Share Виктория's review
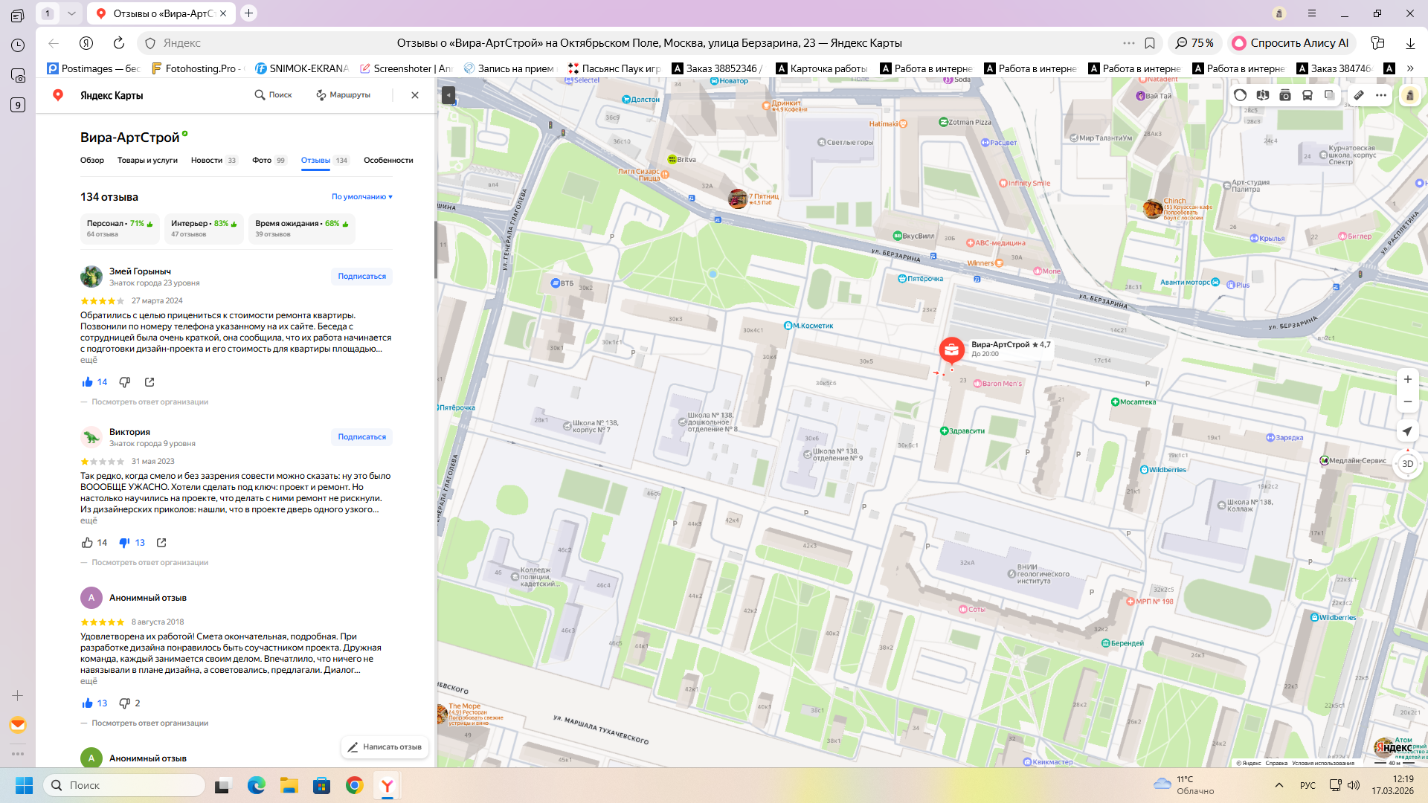Screen dimensions: 1428x803 (161, 543)
